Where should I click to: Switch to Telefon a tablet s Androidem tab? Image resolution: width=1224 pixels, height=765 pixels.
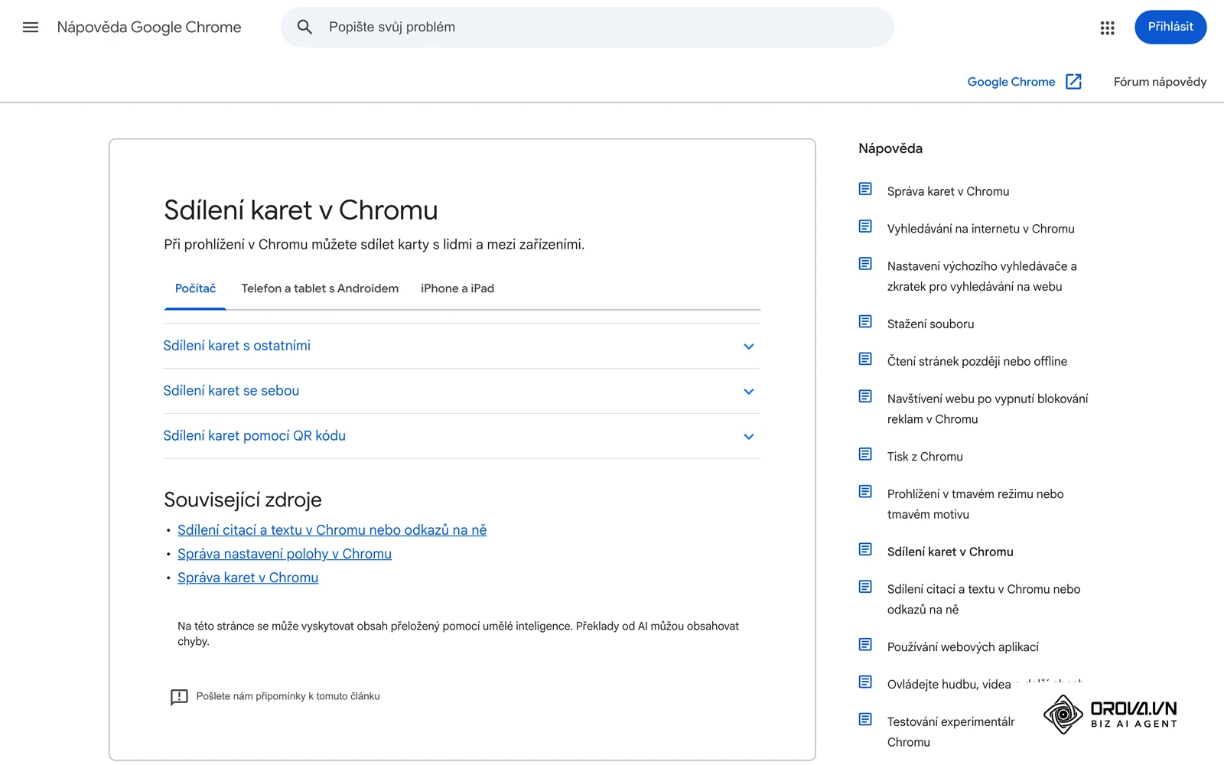pyautogui.click(x=320, y=288)
